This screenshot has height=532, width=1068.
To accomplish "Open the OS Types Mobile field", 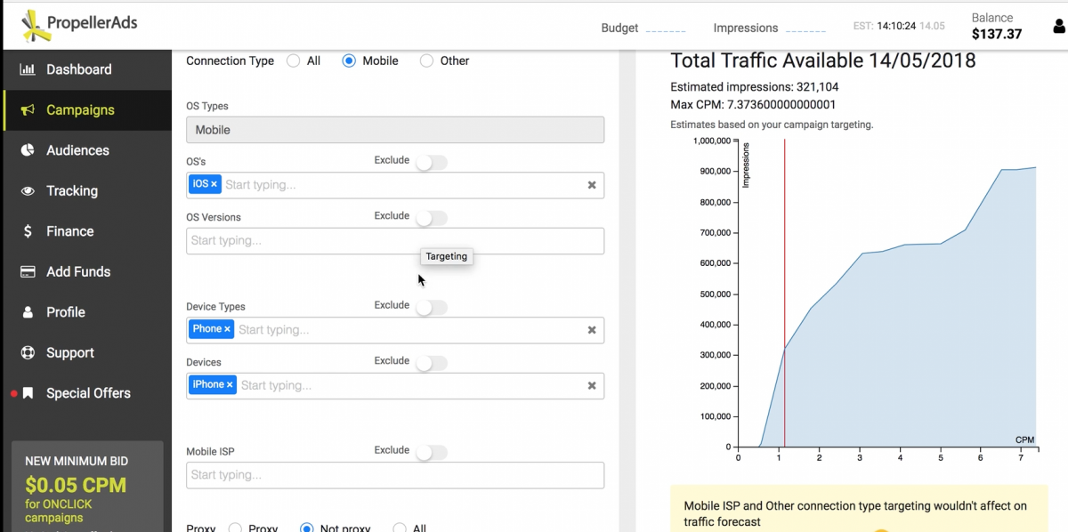I will [x=394, y=130].
